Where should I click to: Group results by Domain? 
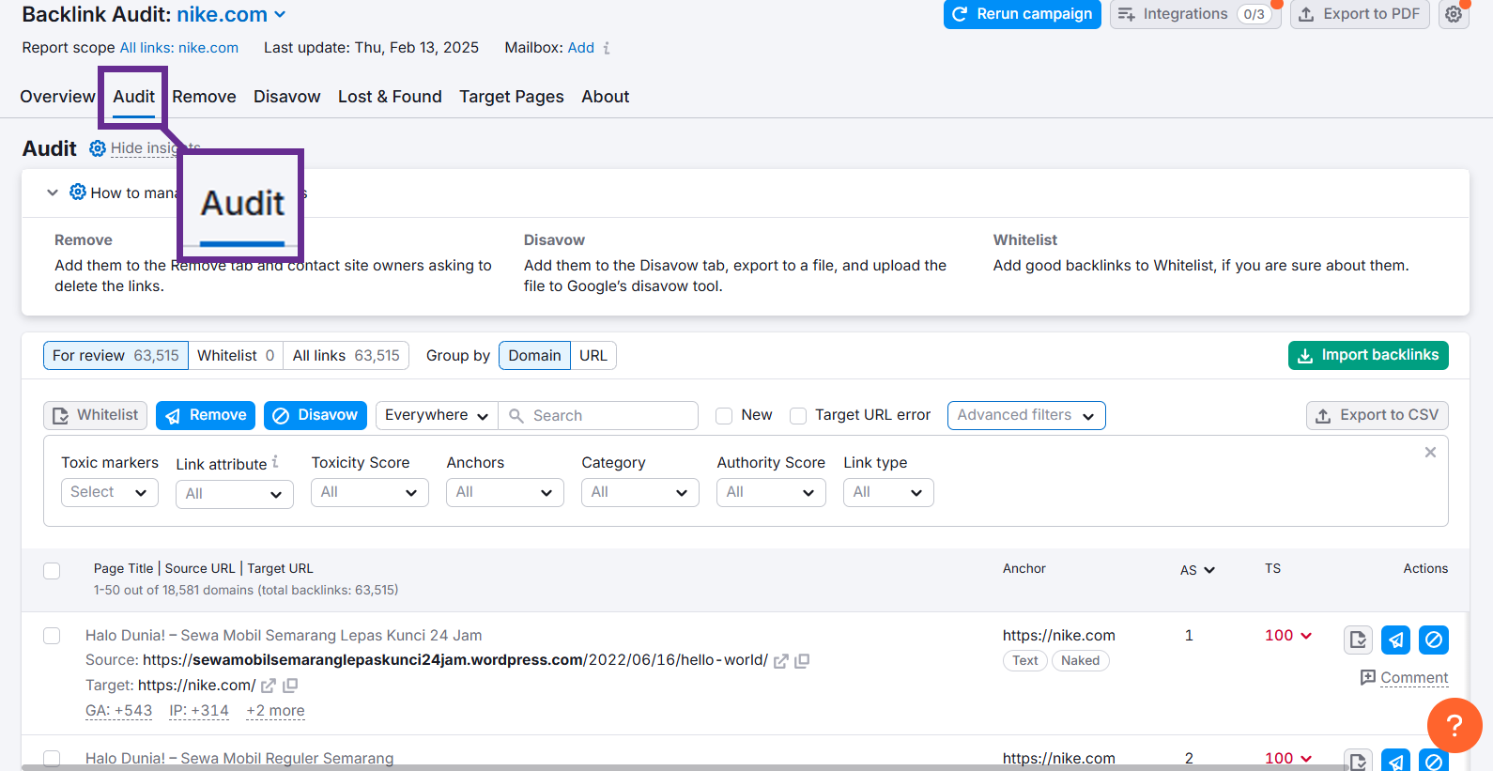[534, 355]
